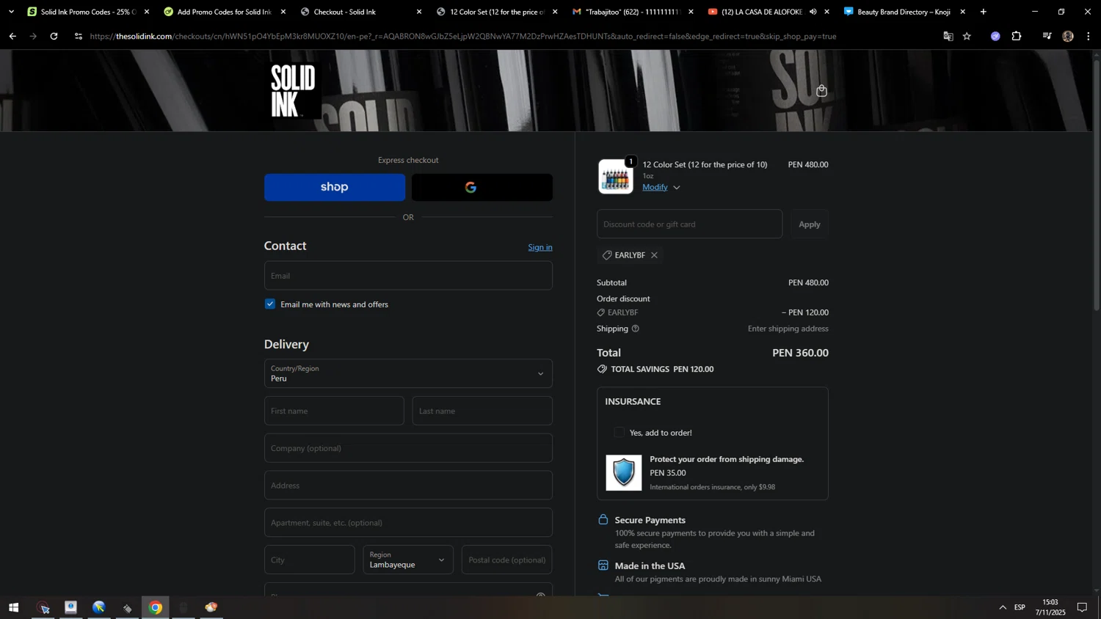Viewport: 1101px width, 619px height.
Task: Switch to Trabajitoo Gmail tab
Action: click(633, 12)
